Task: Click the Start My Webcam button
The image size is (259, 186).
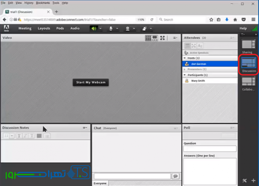Action: pos(91,82)
